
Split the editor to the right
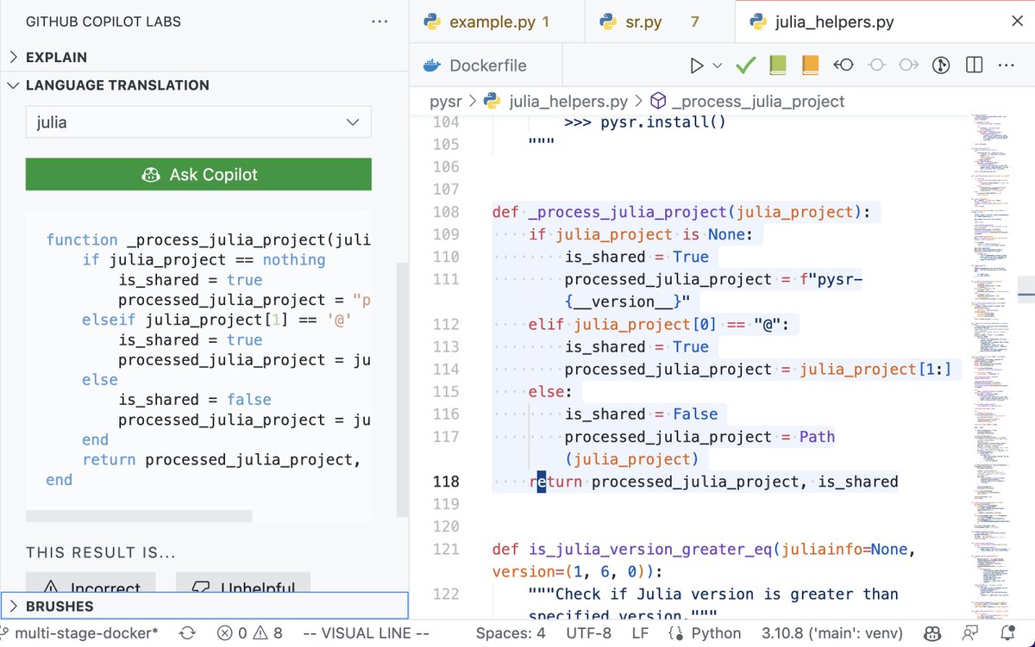point(975,65)
